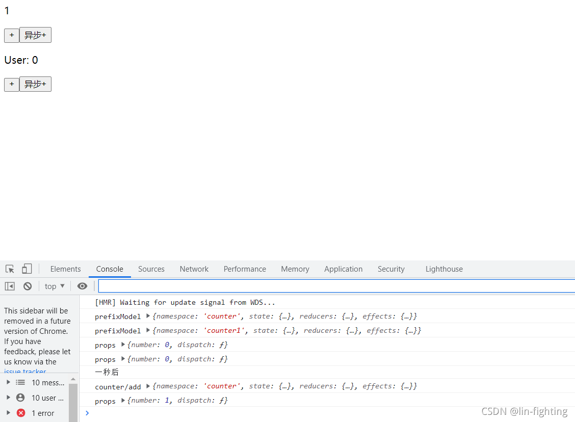Screen dimensions: 575x422
Task: Open the Security tab
Action: 391,269
